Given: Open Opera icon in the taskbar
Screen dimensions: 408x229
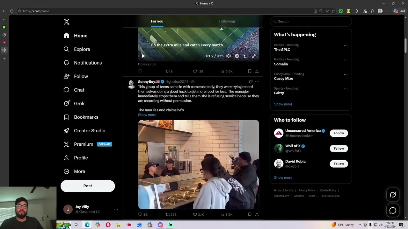Looking at the screenshot, I should 108,225.
